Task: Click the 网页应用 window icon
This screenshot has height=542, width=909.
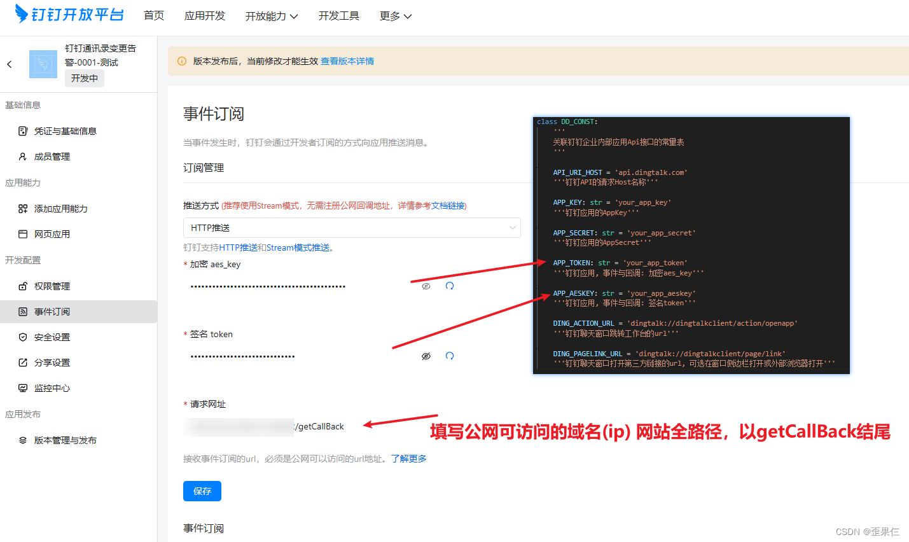Action: coord(23,234)
